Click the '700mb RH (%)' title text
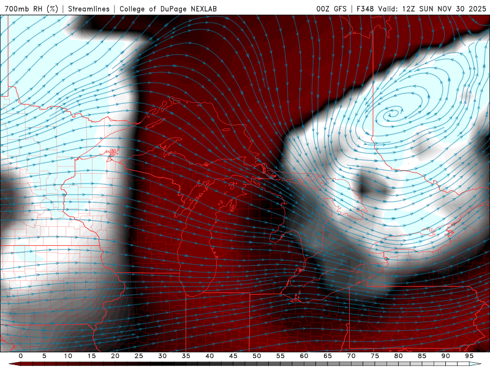Viewport: 490px width, 367px height. pyautogui.click(x=31, y=9)
